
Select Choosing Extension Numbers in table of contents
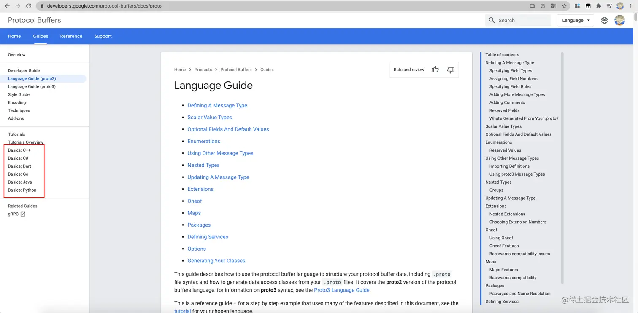click(x=518, y=222)
